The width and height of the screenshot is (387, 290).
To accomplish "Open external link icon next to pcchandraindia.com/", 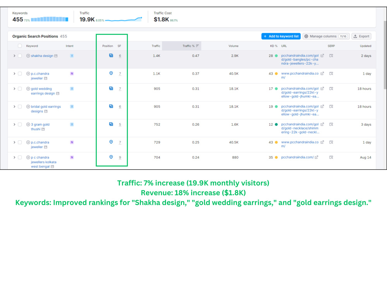I will pyautogui.click(x=317, y=157).
